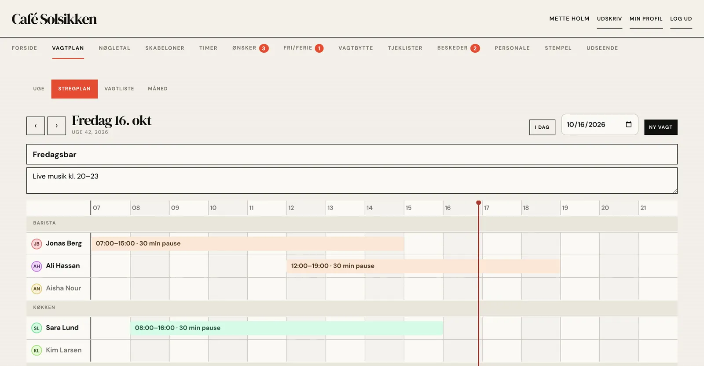Switch to the Vagtliste view
This screenshot has width=704, height=366.
click(x=119, y=89)
